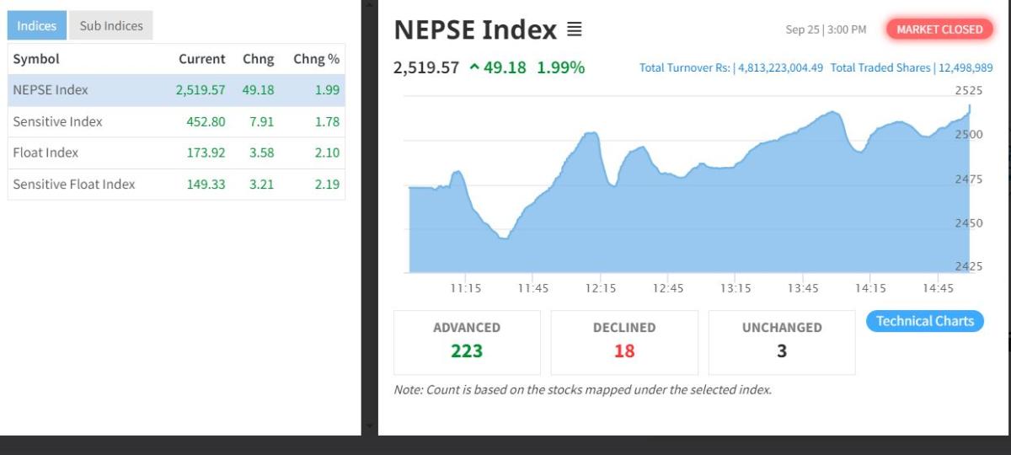Click the green up-arrow change indicator

475,68
